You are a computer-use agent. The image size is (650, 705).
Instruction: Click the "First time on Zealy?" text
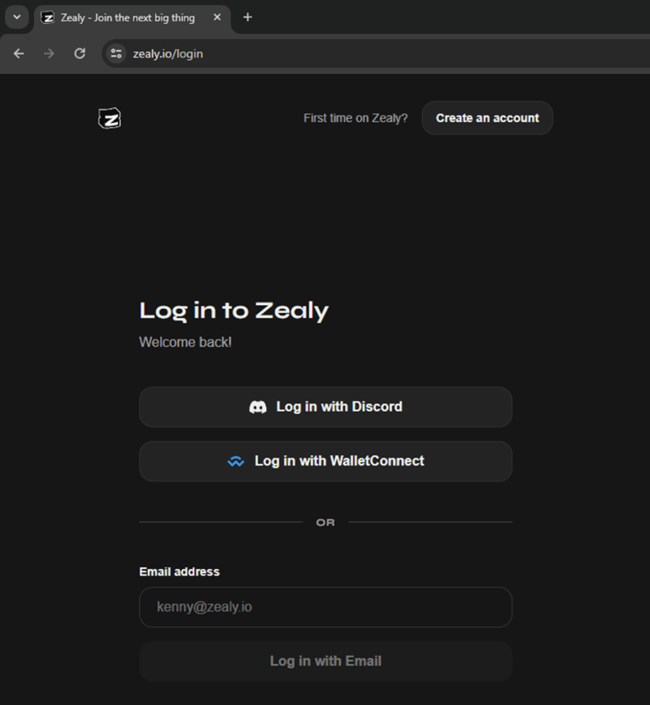click(355, 118)
